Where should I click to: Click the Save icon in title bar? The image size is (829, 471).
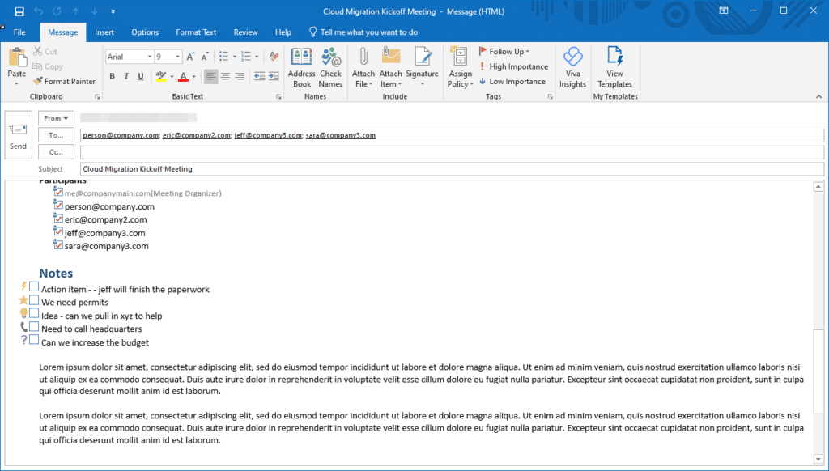tap(19, 11)
